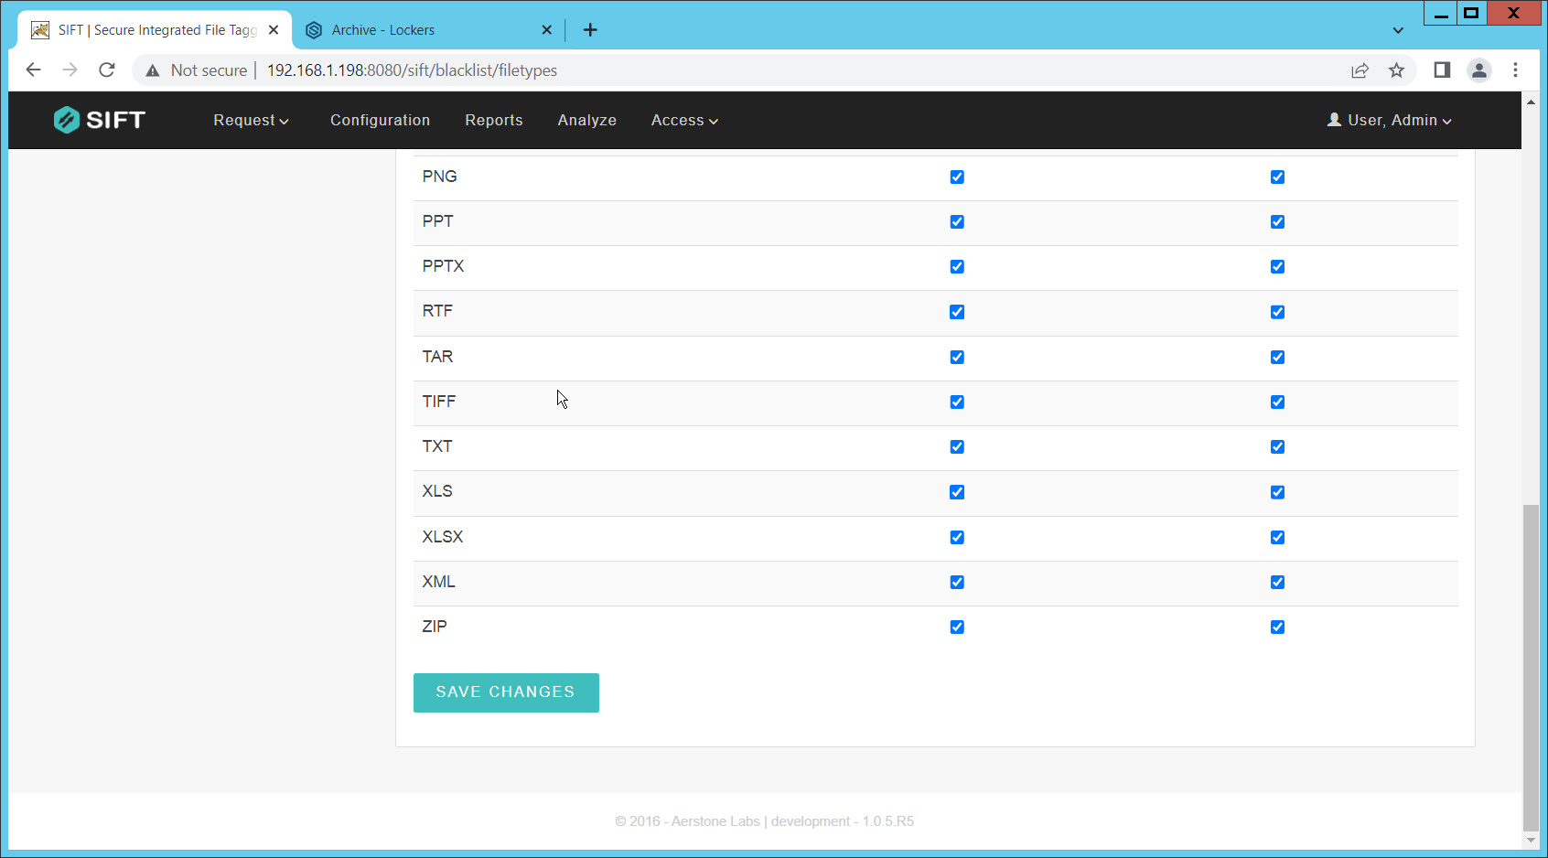Expand the Access dropdown menu
This screenshot has height=858, width=1548.
tap(684, 121)
